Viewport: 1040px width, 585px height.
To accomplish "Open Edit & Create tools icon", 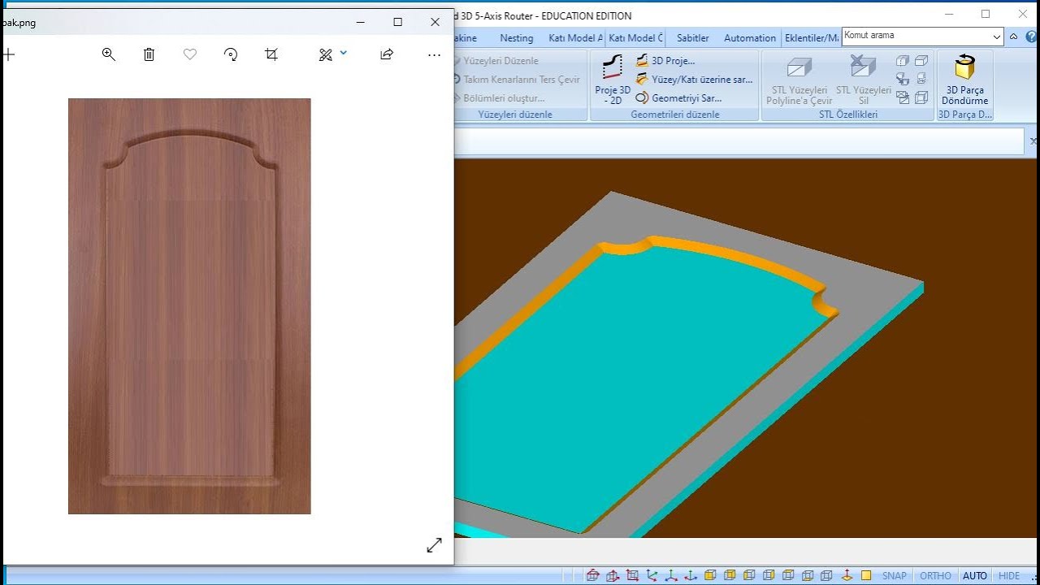I will (x=326, y=54).
